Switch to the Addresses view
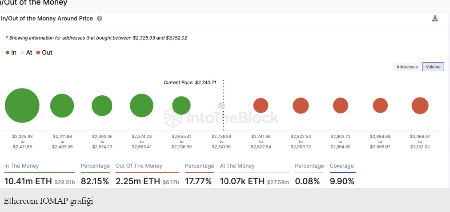The width and height of the screenshot is (450, 212). (x=407, y=67)
